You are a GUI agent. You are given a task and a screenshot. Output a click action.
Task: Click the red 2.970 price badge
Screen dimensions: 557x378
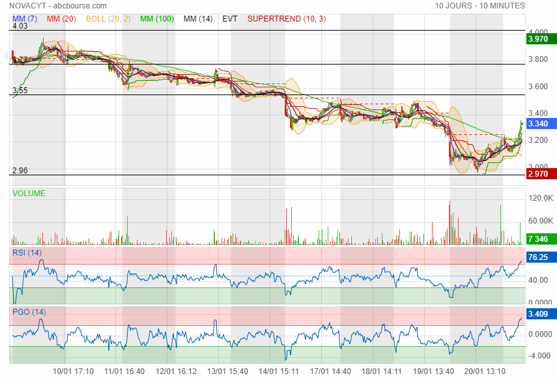[541, 174]
